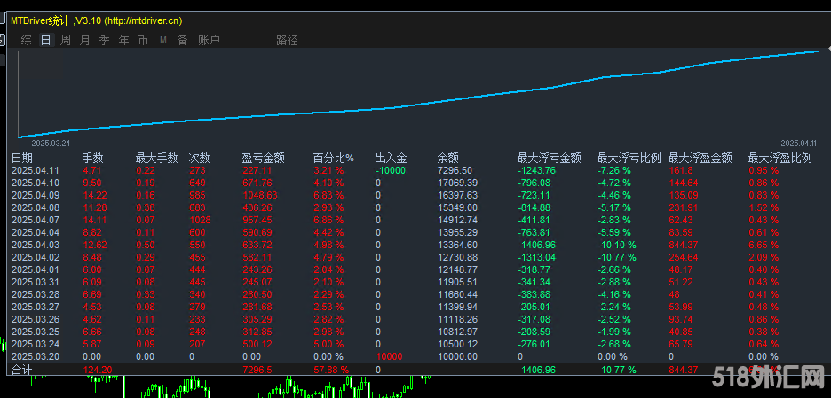The height and width of the screenshot is (398, 831).
Task: Select the 2025.04.02 date row cell
Action: (x=35, y=257)
